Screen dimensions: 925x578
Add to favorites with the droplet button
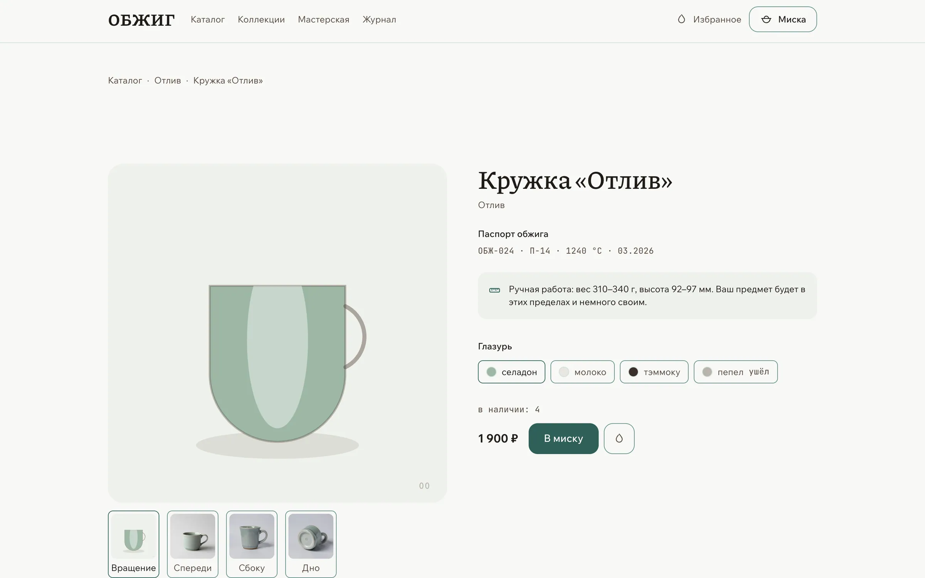tap(619, 439)
